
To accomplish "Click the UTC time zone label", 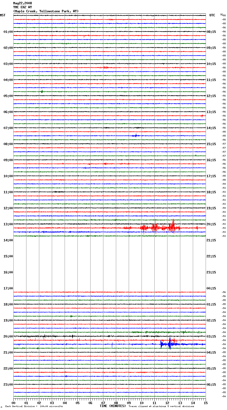I will pyautogui.click(x=212, y=15).
